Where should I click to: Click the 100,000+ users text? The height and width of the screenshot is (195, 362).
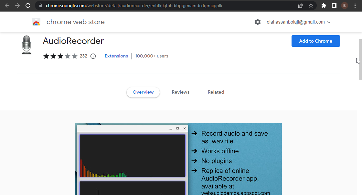point(152,56)
